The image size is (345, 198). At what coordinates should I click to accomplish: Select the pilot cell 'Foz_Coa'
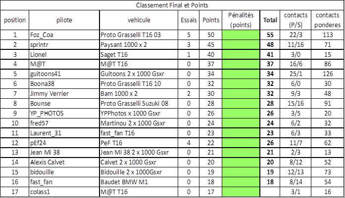(x=64, y=35)
